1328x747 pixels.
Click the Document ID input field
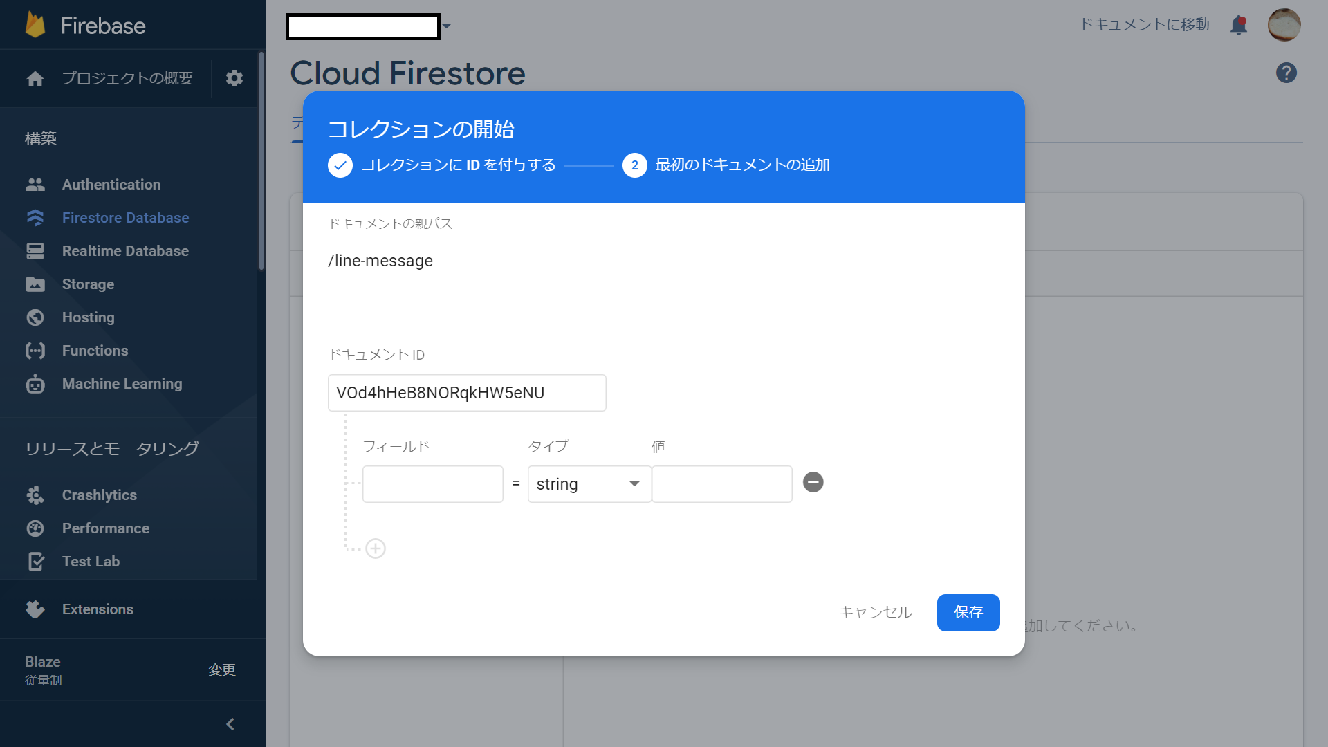pos(467,393)
